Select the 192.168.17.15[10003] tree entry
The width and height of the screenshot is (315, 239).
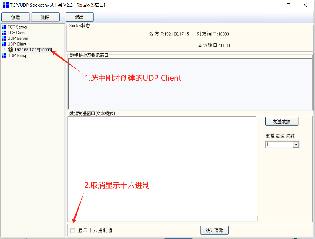tap(33, 50)
